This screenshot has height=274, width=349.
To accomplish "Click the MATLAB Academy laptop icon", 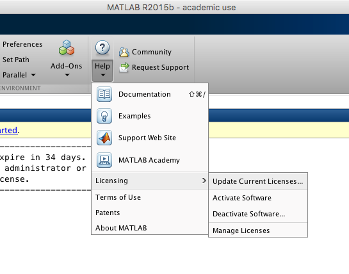I will pyautogui.click(x=104, y=160).
